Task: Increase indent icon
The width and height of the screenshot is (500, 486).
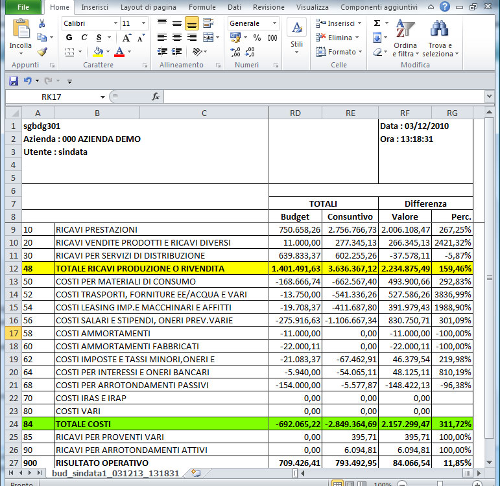Action: click(x=176, y=51)
